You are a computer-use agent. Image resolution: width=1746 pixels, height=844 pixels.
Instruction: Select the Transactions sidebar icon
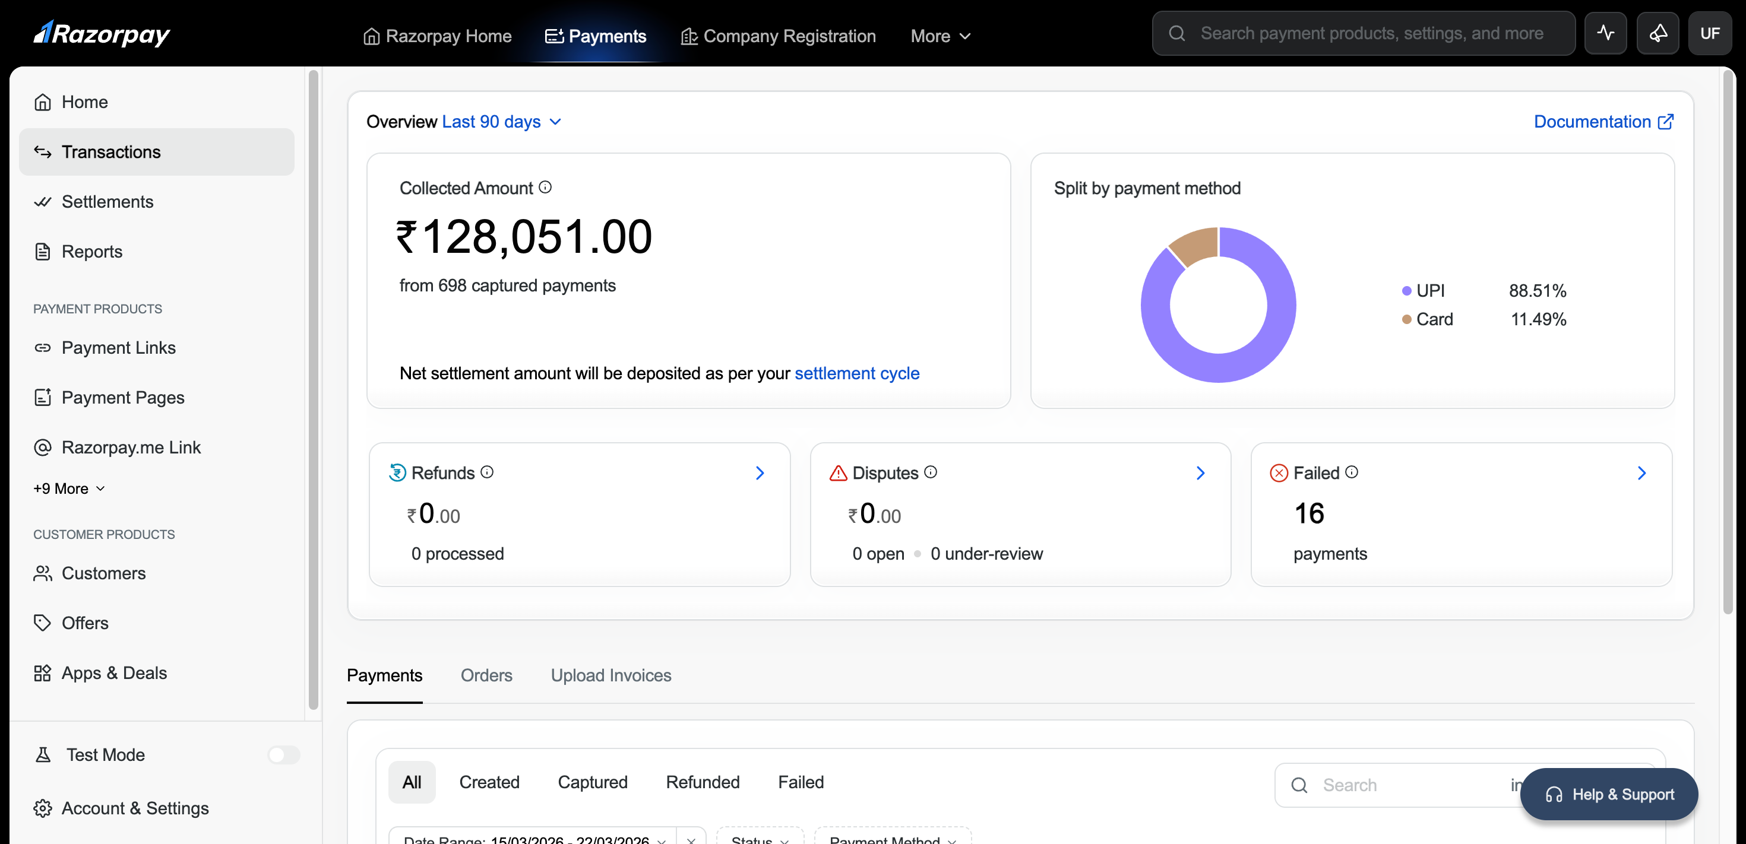pyautogui.click(x=43, y=152)
